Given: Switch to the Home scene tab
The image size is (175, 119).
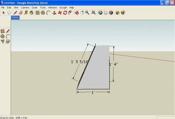Looking at the screenshot, I should point(15,18).
